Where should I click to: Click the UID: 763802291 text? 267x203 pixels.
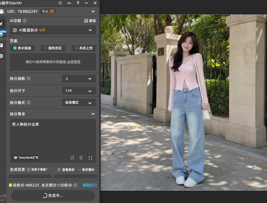(22, 11)
